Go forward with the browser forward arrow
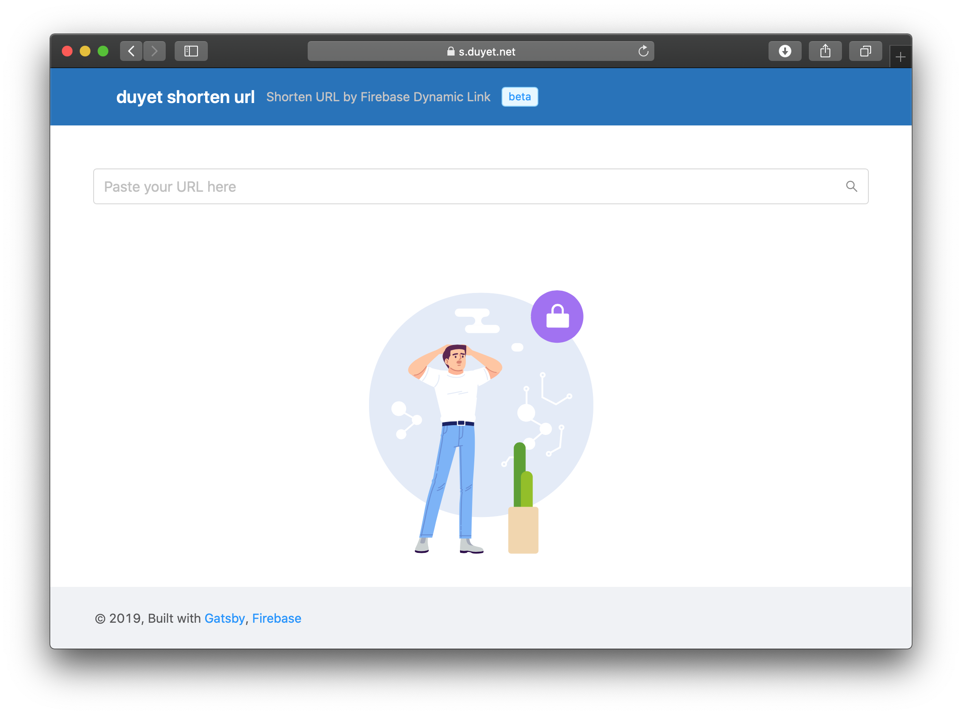The height and width of the screenshot is (715, 962). click(x=155, y=51)
